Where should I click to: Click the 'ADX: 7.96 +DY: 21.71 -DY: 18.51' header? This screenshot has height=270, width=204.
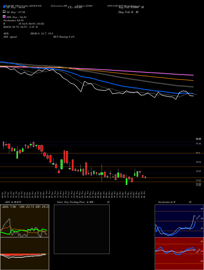click(x=25, y=207)
